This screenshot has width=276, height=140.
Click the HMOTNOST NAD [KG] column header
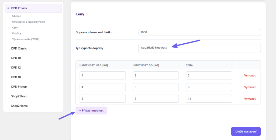point(94,65)
